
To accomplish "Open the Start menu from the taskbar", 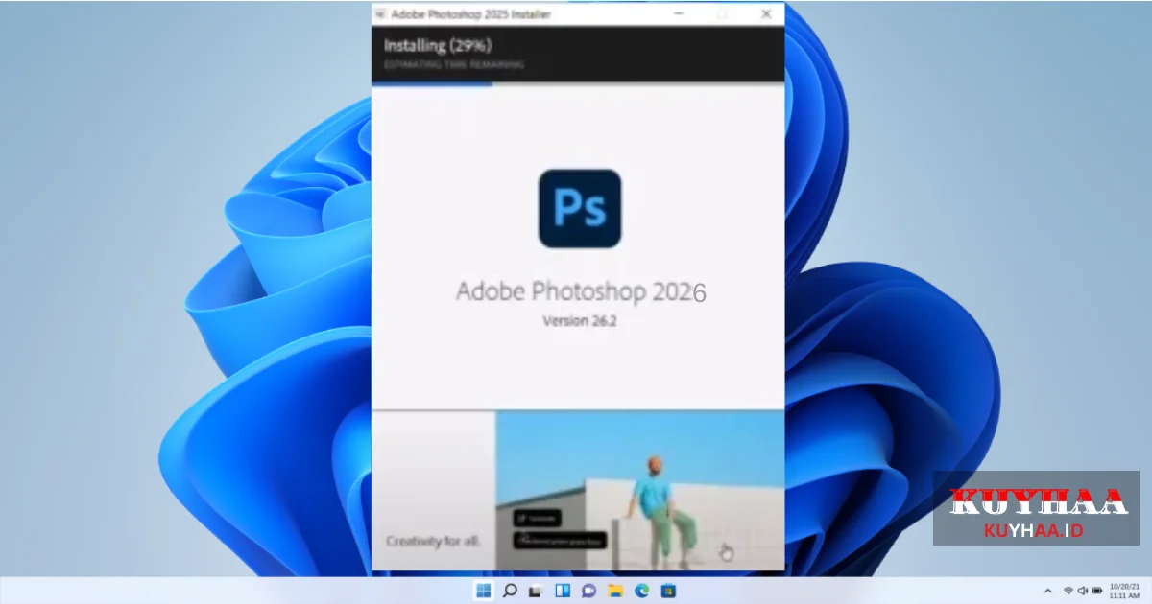I will coord(483,591).
